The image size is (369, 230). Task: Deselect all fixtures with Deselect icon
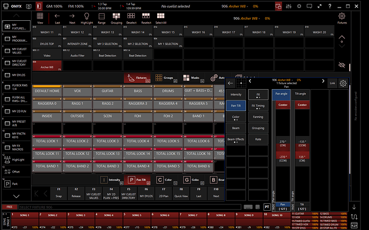coord(131,18)
